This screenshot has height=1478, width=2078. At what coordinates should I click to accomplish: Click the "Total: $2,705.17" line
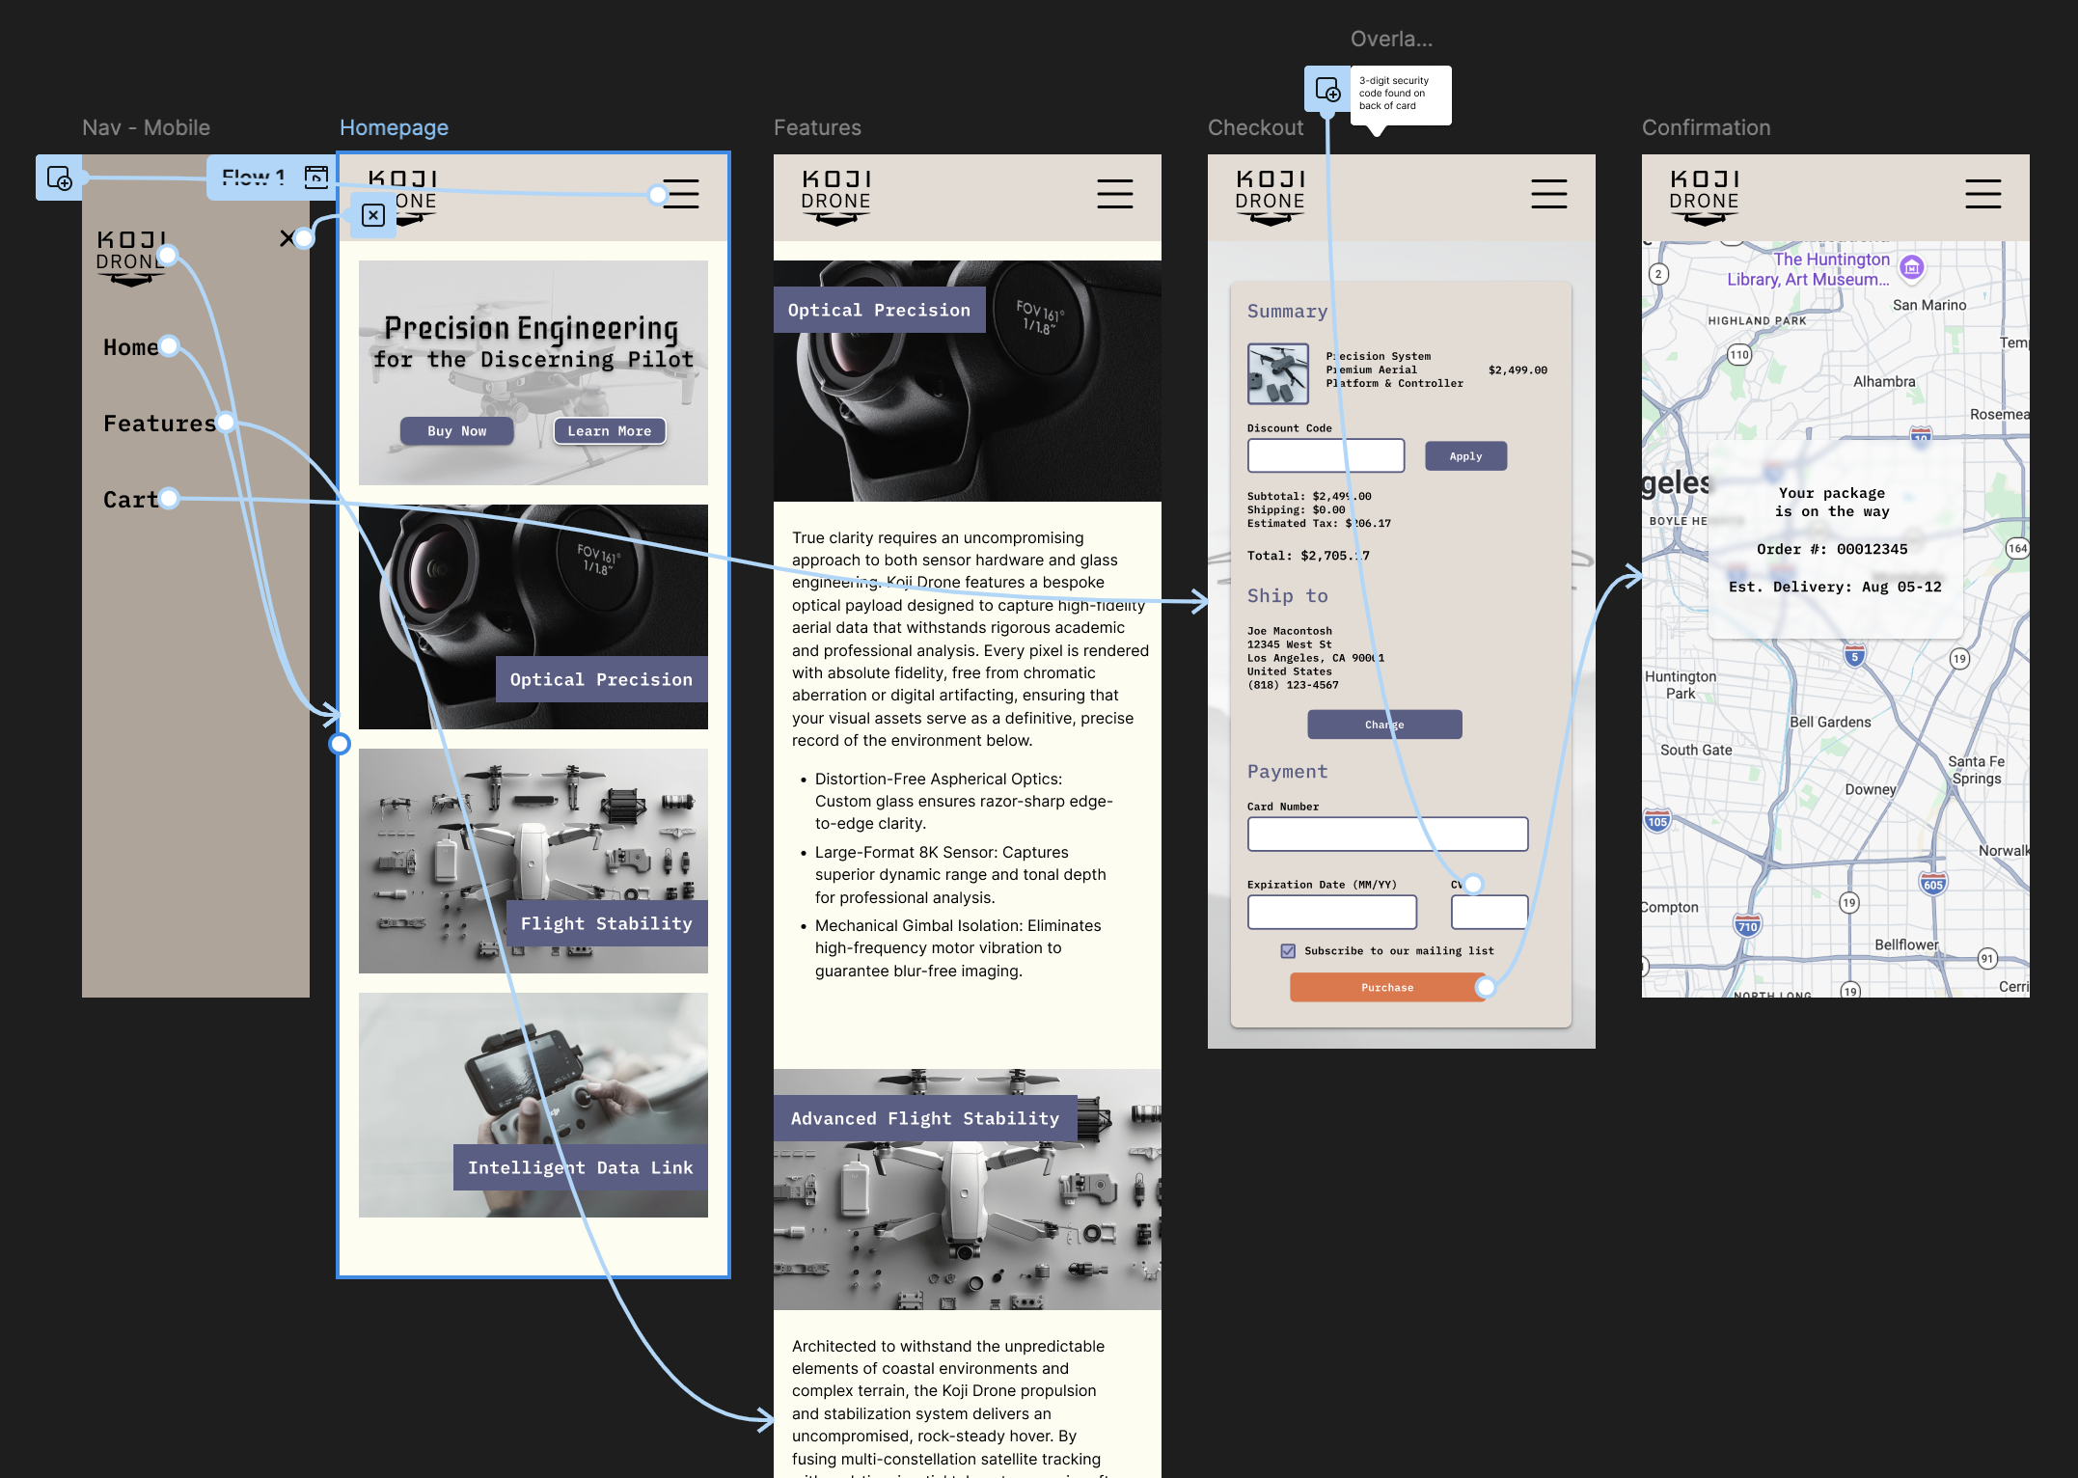click(x=1308, y=556)
